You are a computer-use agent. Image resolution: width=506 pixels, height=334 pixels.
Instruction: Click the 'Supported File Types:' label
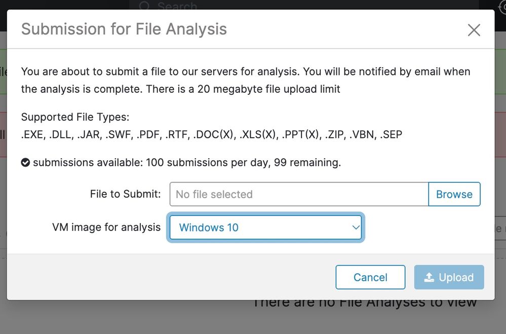pyautogui.click(x=75, y=117)
